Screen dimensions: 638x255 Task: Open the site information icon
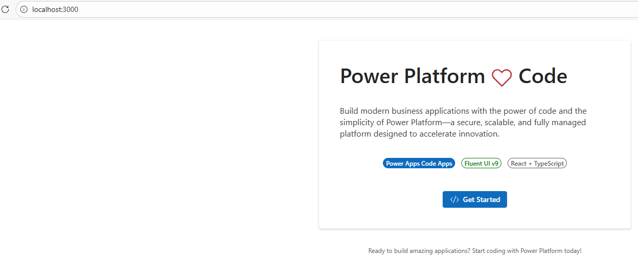24,9
